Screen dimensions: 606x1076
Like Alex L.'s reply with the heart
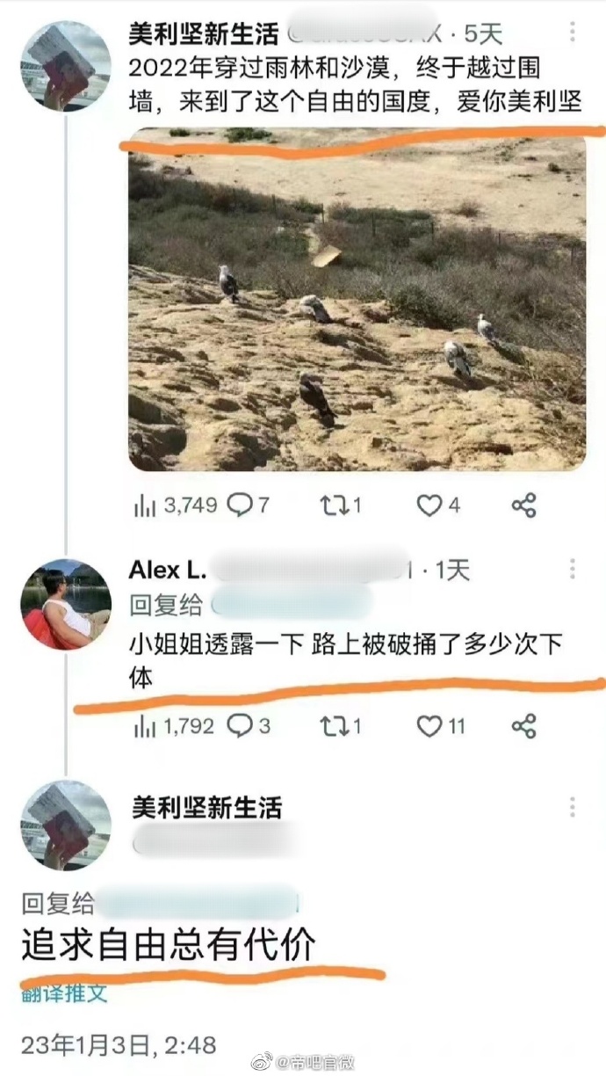429,726
